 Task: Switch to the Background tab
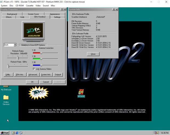[12, 14]
